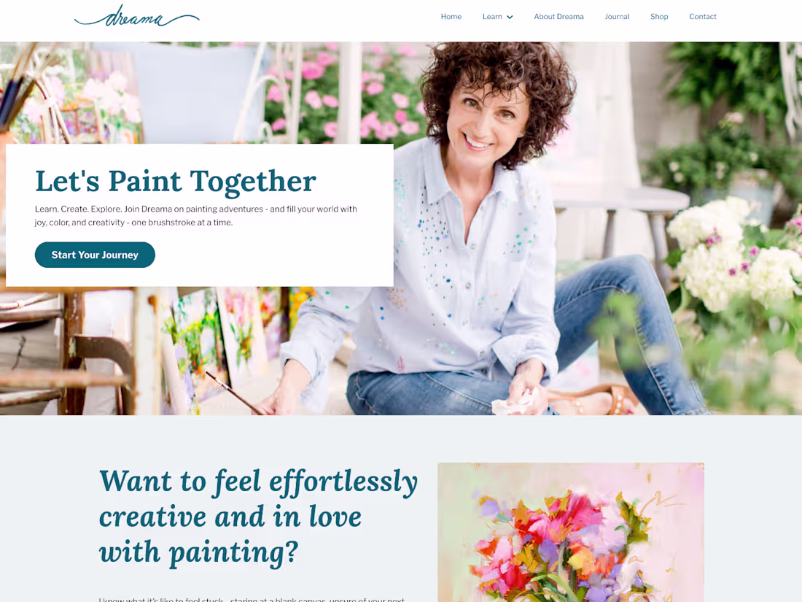
Task: Open the Contact page
Action: coord(702,16)
